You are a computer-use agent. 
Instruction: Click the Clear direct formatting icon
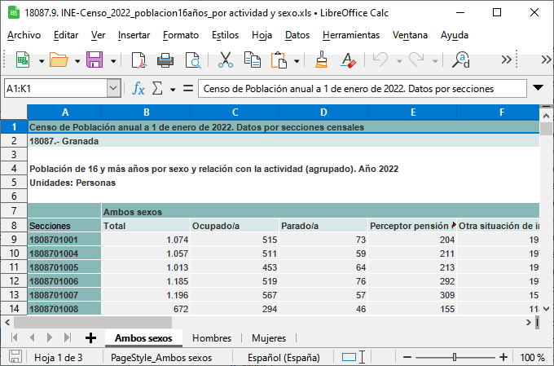(348, 60)
